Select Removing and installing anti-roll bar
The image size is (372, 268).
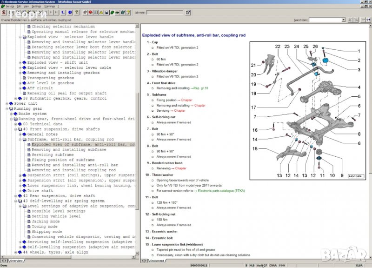point(74,165)
